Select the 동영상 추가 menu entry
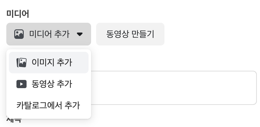 [49, 84]
